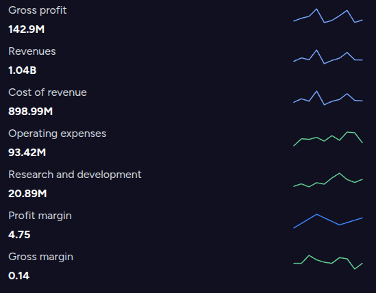Select the 20.89M R&D value
Image resolution: width=376 pixels, height=293 pixels.
tap(27, 194)
